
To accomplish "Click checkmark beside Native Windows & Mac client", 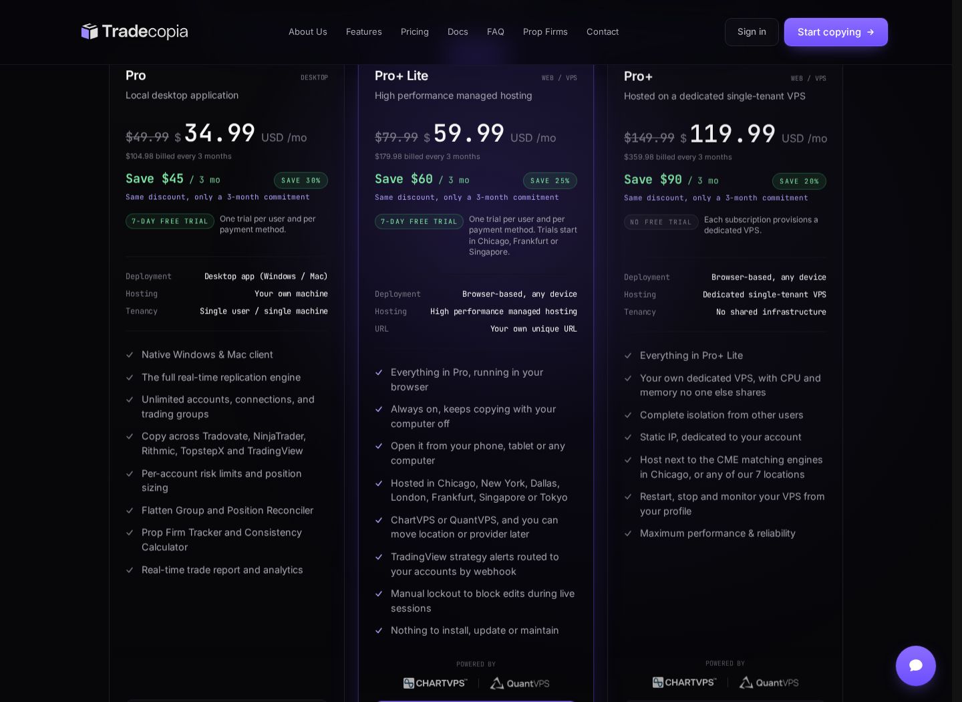I will point(130,355).
